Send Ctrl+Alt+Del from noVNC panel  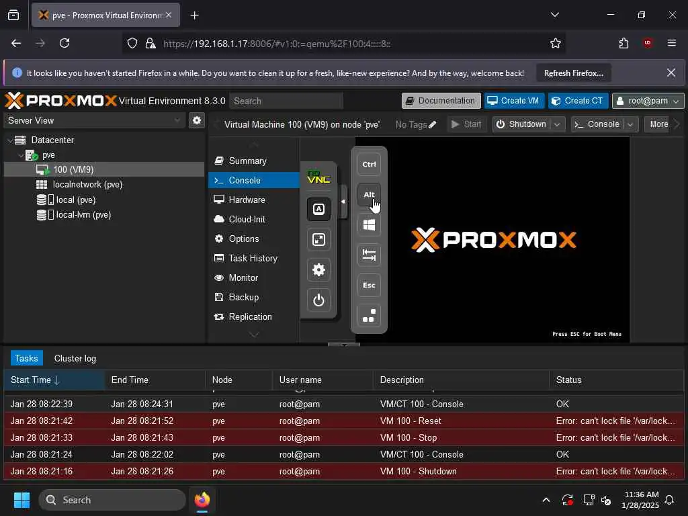click(x=369, y=316)
